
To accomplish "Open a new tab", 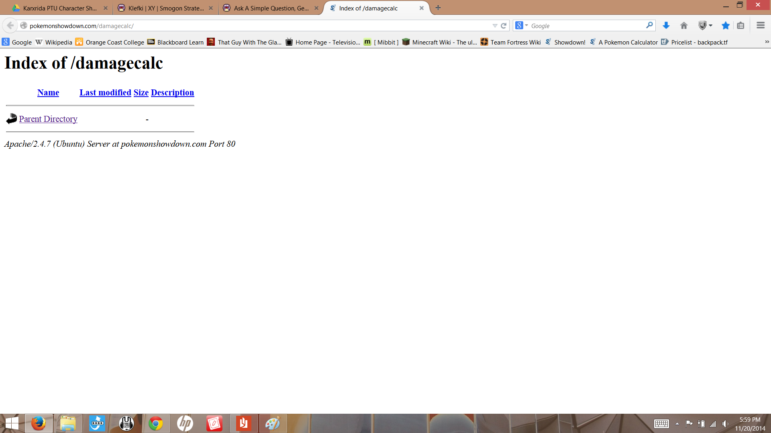I will pyautogui.click(x=438, y=8).
